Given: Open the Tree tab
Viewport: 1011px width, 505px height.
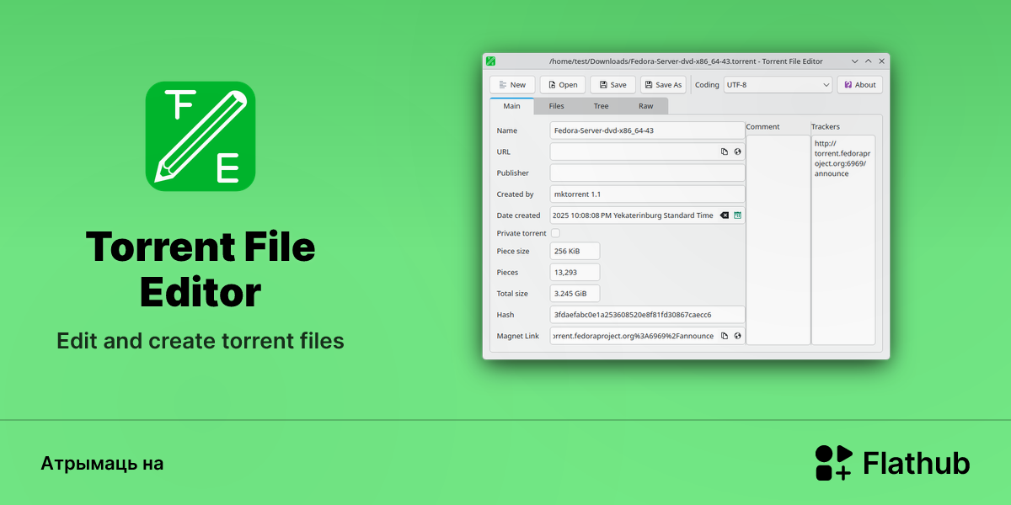Looking at the screenshot, I should [x=601, y=106].
